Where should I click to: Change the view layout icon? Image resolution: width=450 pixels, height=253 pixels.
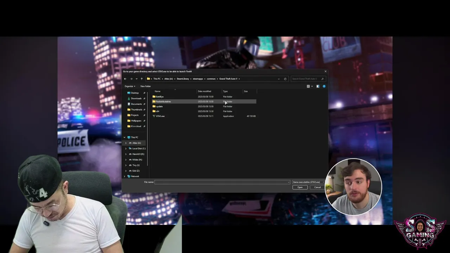308,86
